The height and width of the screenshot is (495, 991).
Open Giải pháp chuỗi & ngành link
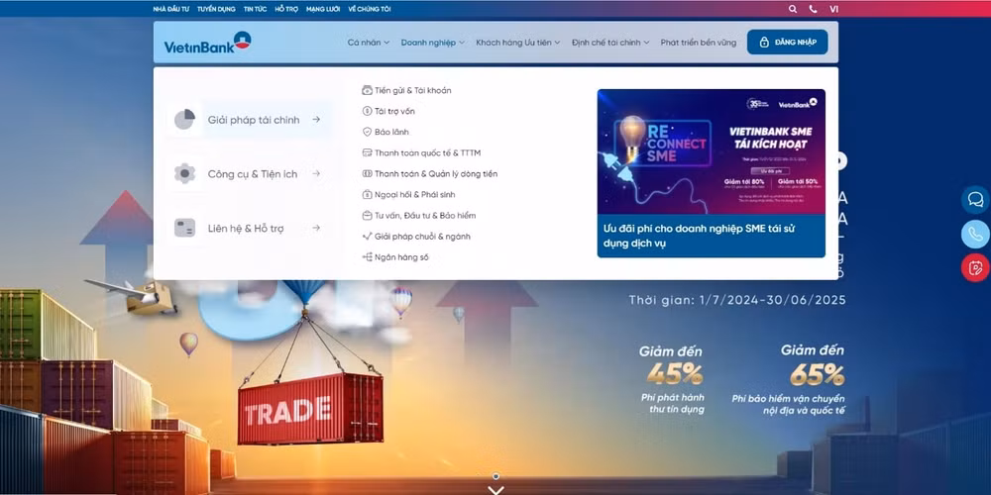(422, 237)
